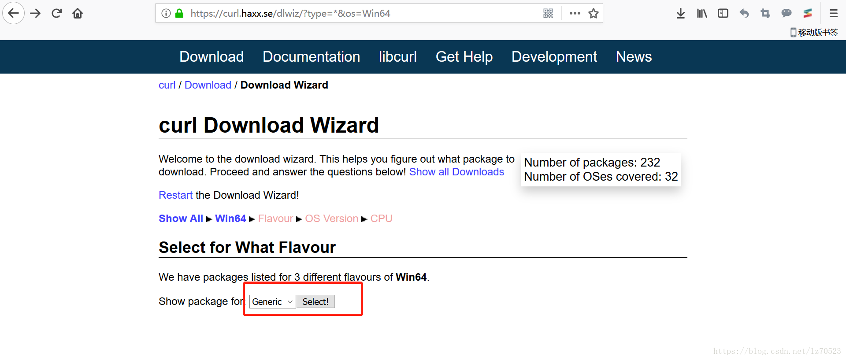The width and height of the screenshot is (846, 360).
Task: Open the browser home page icon
Action: 78,13
